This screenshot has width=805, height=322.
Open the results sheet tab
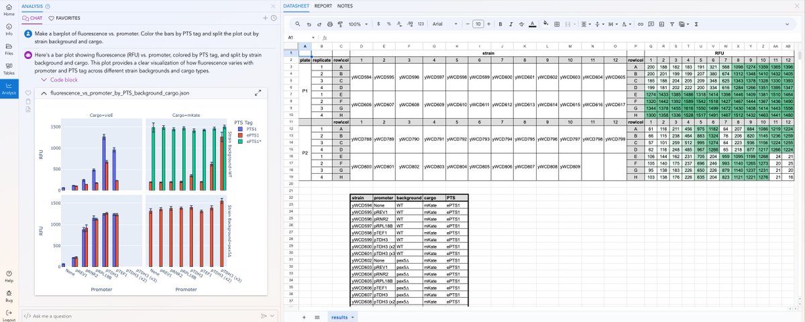click(x=341, y=316)
